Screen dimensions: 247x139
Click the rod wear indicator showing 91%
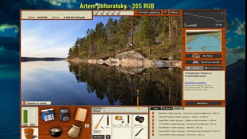(108, 120)
